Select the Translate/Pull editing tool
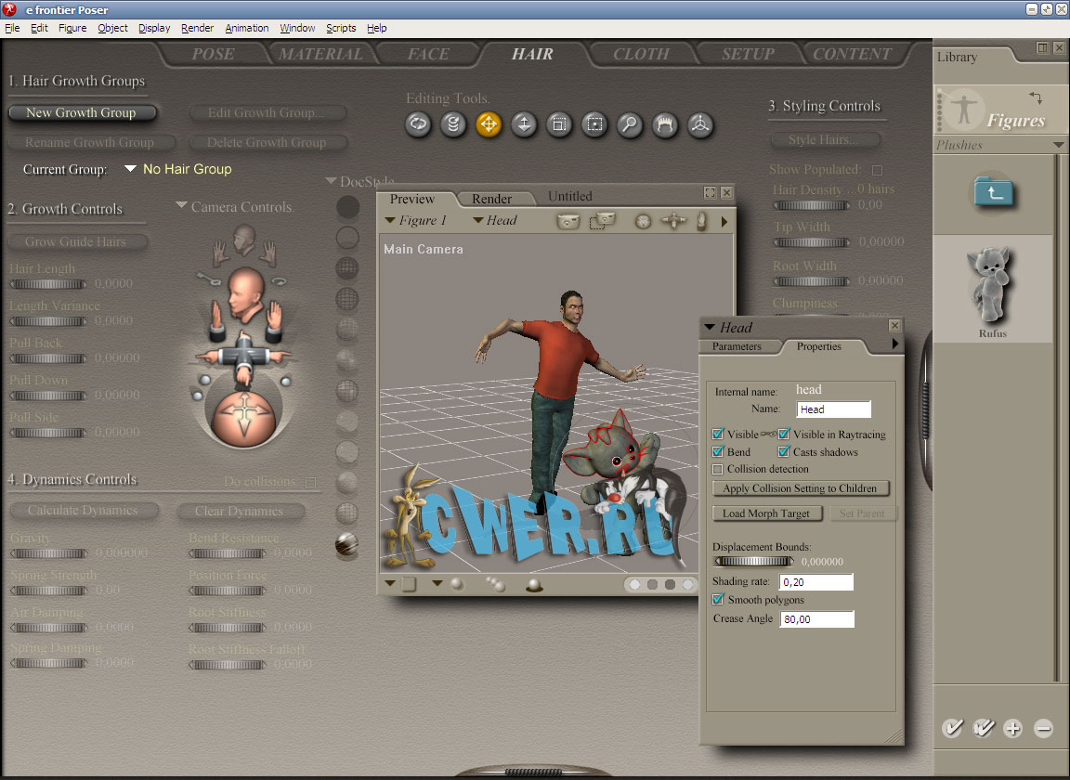Viewport: 1070px width, 780px height. (489, 124)
